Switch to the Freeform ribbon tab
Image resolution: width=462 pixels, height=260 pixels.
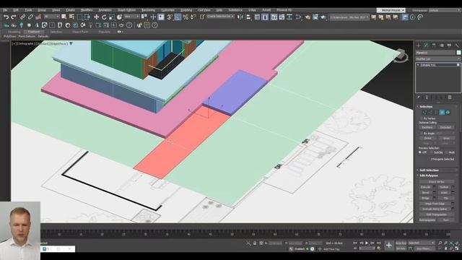(34, 32)
